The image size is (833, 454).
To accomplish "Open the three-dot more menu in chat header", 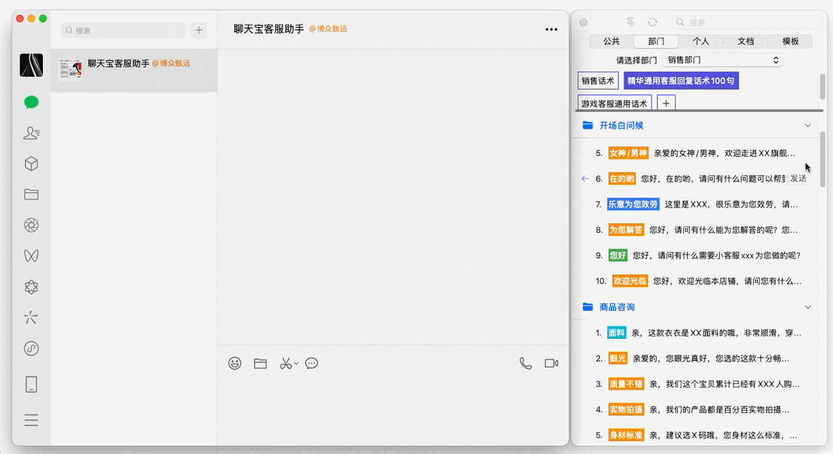I will pos(551,29).
